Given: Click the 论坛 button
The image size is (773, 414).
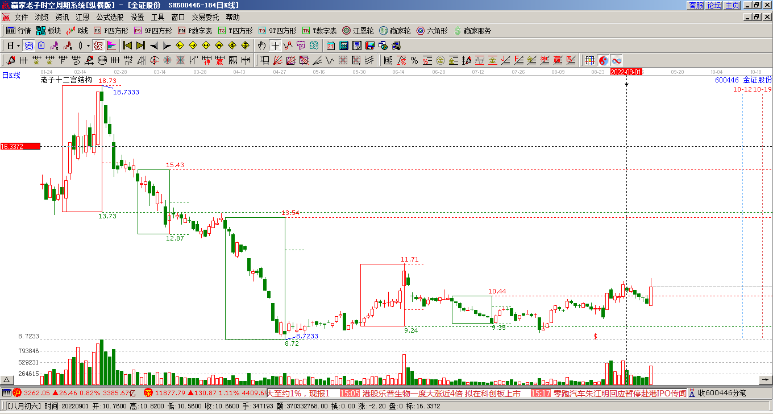Looking at the screenshot, I should 714,5.
